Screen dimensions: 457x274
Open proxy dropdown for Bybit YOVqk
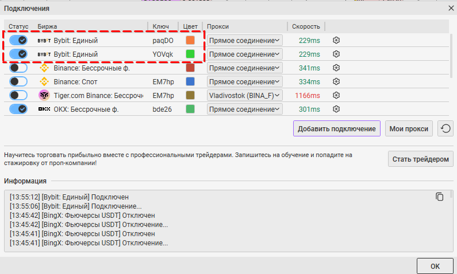coord(244,54)
